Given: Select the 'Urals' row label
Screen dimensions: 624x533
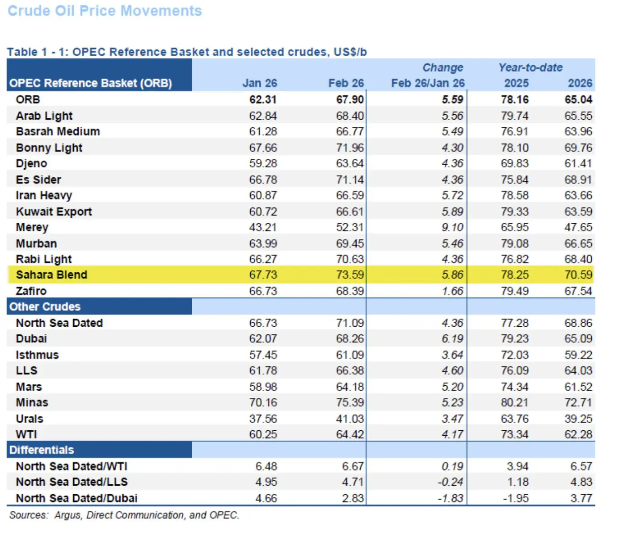Looking at the screenshot, I should [x=30, y=419].
